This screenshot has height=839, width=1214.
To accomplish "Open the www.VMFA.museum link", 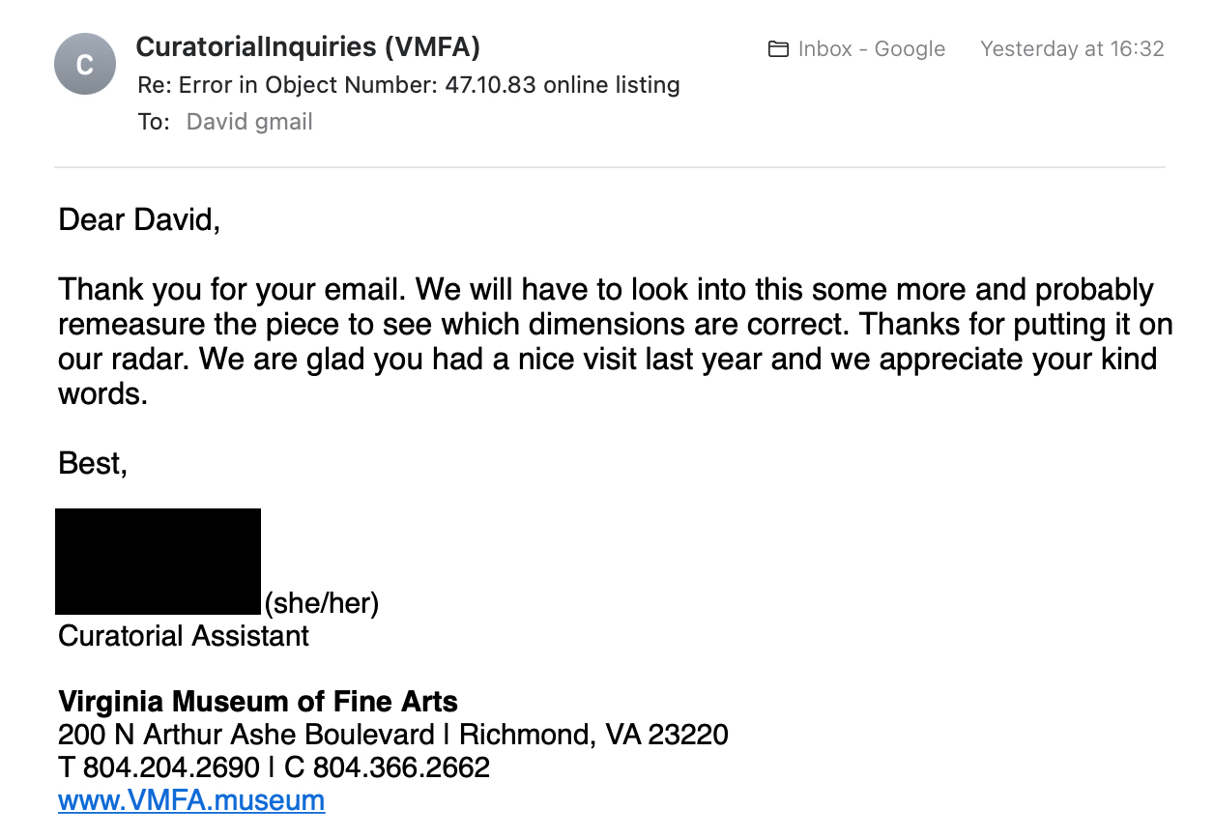I will coord(191,800).
